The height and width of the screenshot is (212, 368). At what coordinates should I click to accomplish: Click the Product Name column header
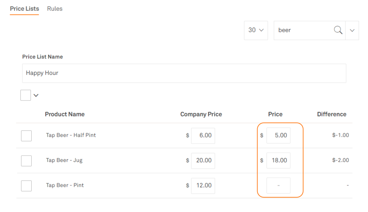point(65,114)
